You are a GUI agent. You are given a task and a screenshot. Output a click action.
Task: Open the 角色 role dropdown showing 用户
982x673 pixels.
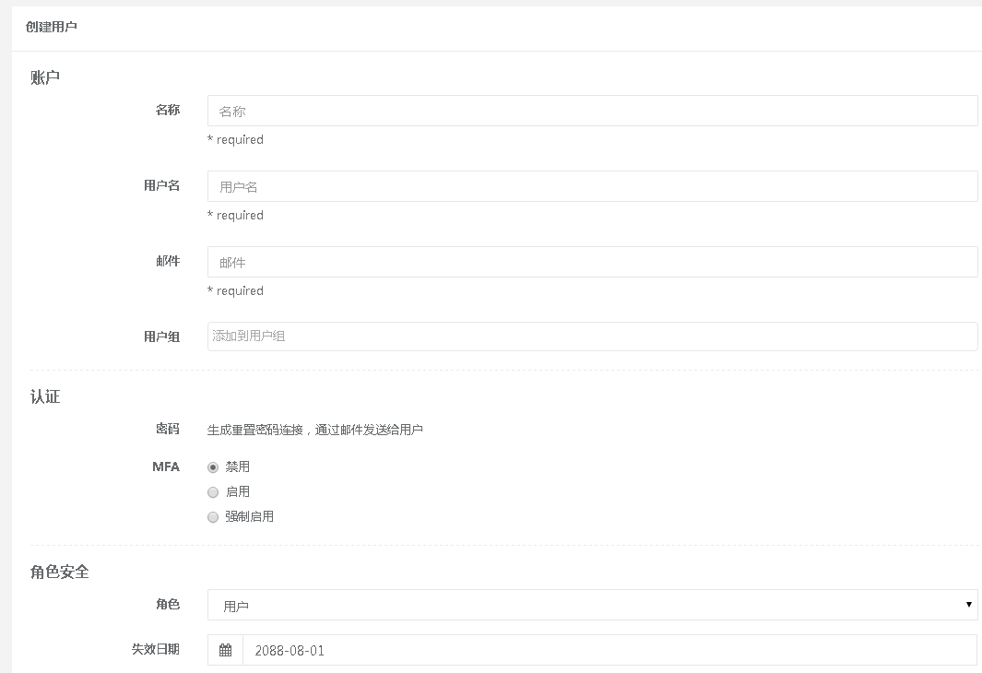(x=593, y=605)
